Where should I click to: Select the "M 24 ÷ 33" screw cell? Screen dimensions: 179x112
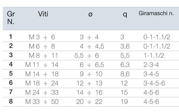click(x=42, y=92)
